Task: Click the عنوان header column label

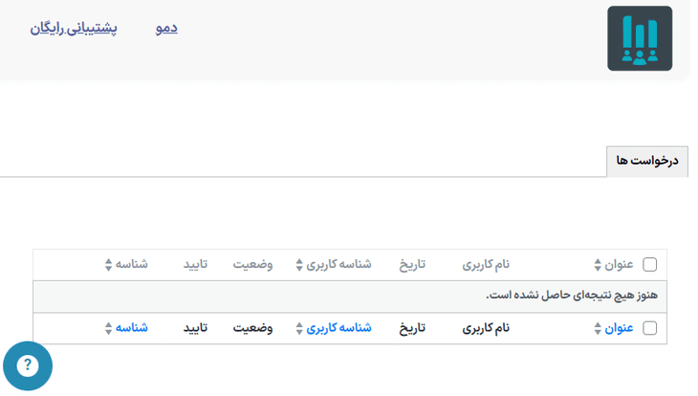Action: (619, 265)
